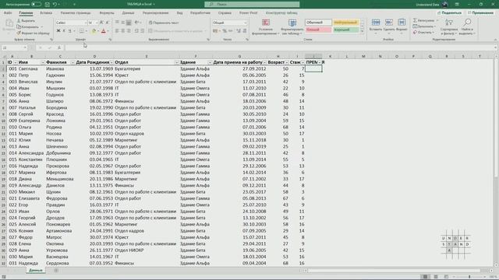Insert cells with Вставить in Ячейки group
Image resolution: width=499 pixels, height=280 pixels.
point(376,26)
